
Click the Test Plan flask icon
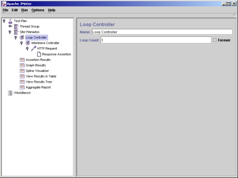click(x=10, y=21)
